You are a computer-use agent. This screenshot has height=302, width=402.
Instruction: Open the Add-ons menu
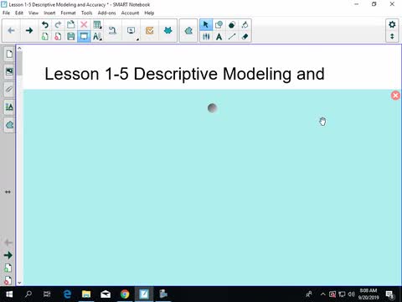pyautogui.click(x=106, y=13)
